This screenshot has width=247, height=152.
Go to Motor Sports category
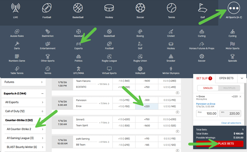point(232,45)
